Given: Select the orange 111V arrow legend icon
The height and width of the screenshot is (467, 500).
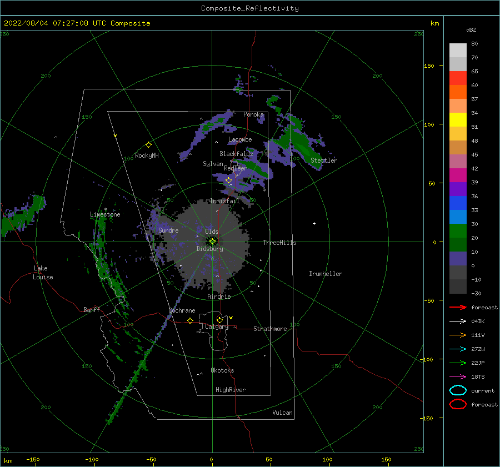Looking at the screenshot, I should tap(458, 335).
